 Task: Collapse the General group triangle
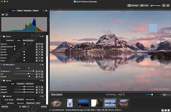point(1,37)
